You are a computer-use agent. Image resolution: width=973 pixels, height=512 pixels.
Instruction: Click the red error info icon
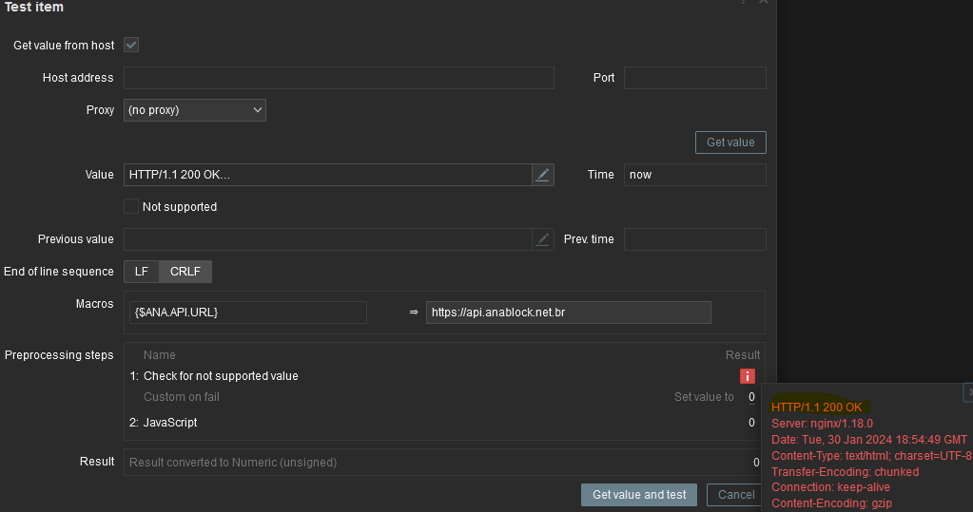(748, 376)
